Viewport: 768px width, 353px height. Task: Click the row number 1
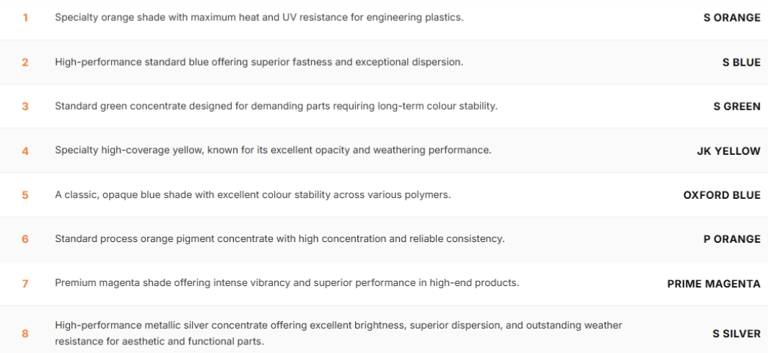coord(25,18)
